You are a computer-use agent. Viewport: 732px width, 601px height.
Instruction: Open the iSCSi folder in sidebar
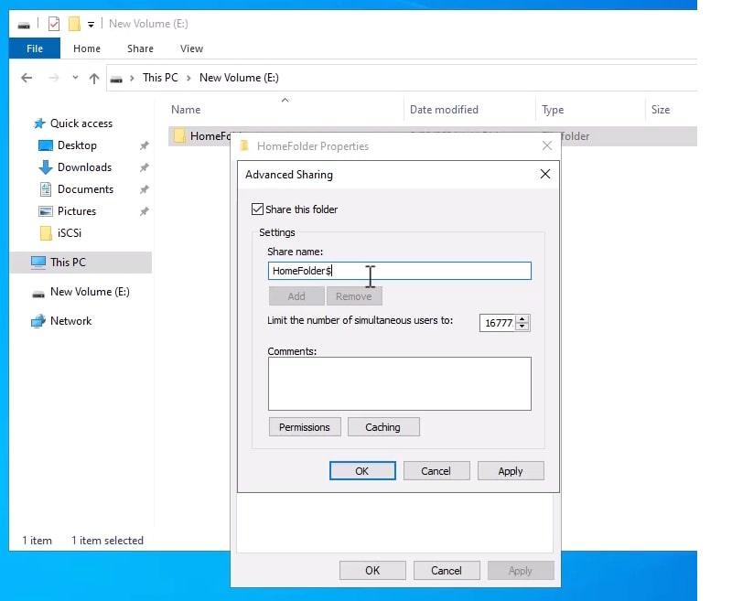(x=46, y=233)
